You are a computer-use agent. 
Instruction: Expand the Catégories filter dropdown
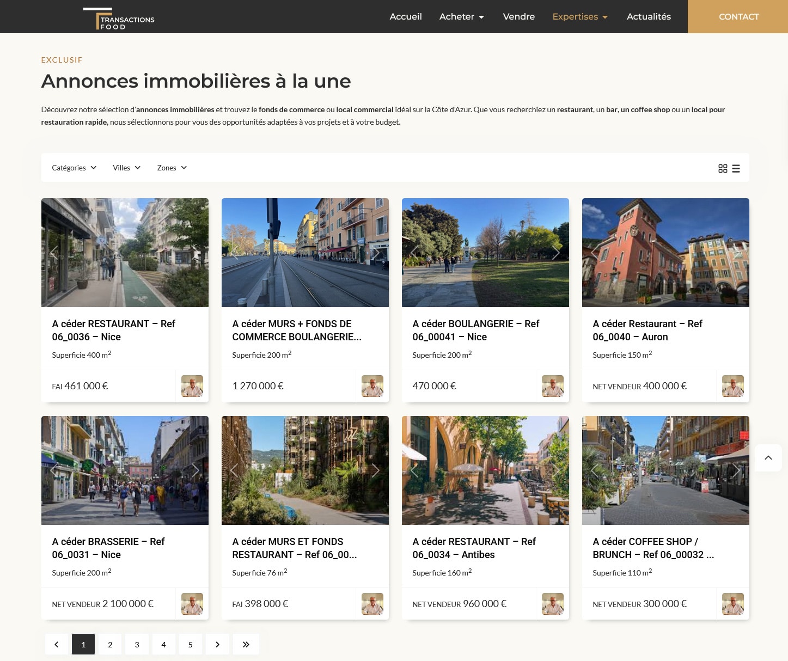74,168
